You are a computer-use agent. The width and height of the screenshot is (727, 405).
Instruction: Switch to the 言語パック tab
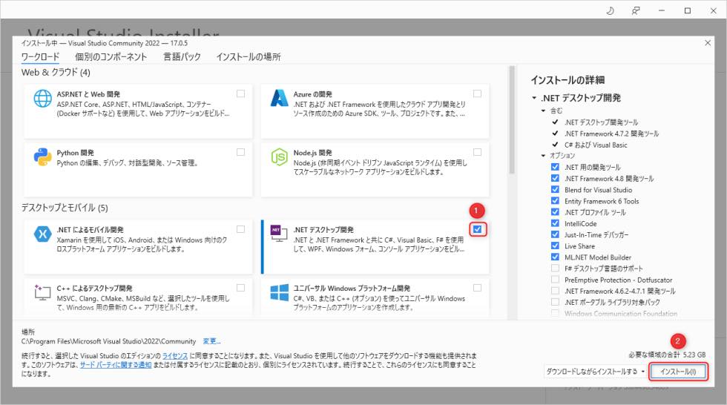182,57
